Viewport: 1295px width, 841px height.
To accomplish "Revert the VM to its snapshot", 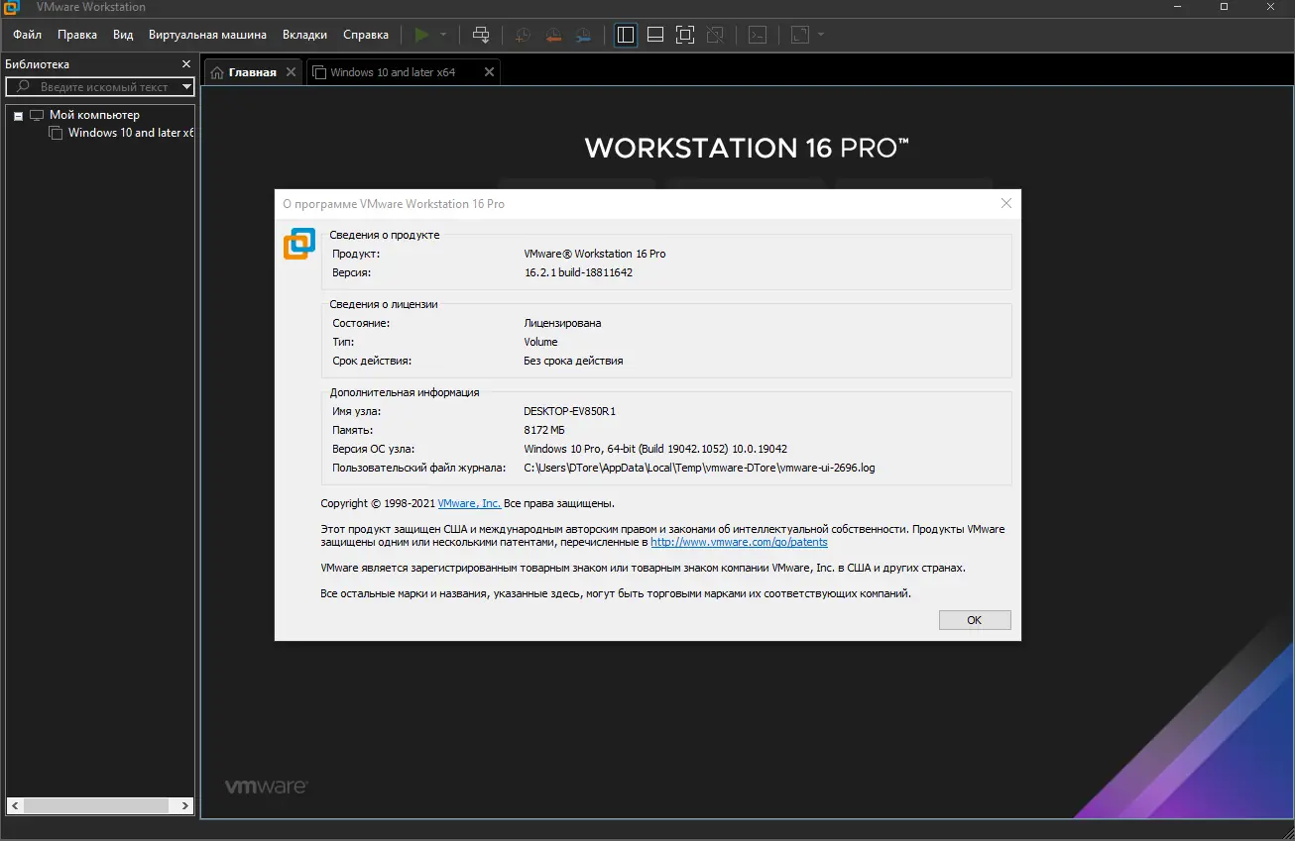I will point(552,35).
